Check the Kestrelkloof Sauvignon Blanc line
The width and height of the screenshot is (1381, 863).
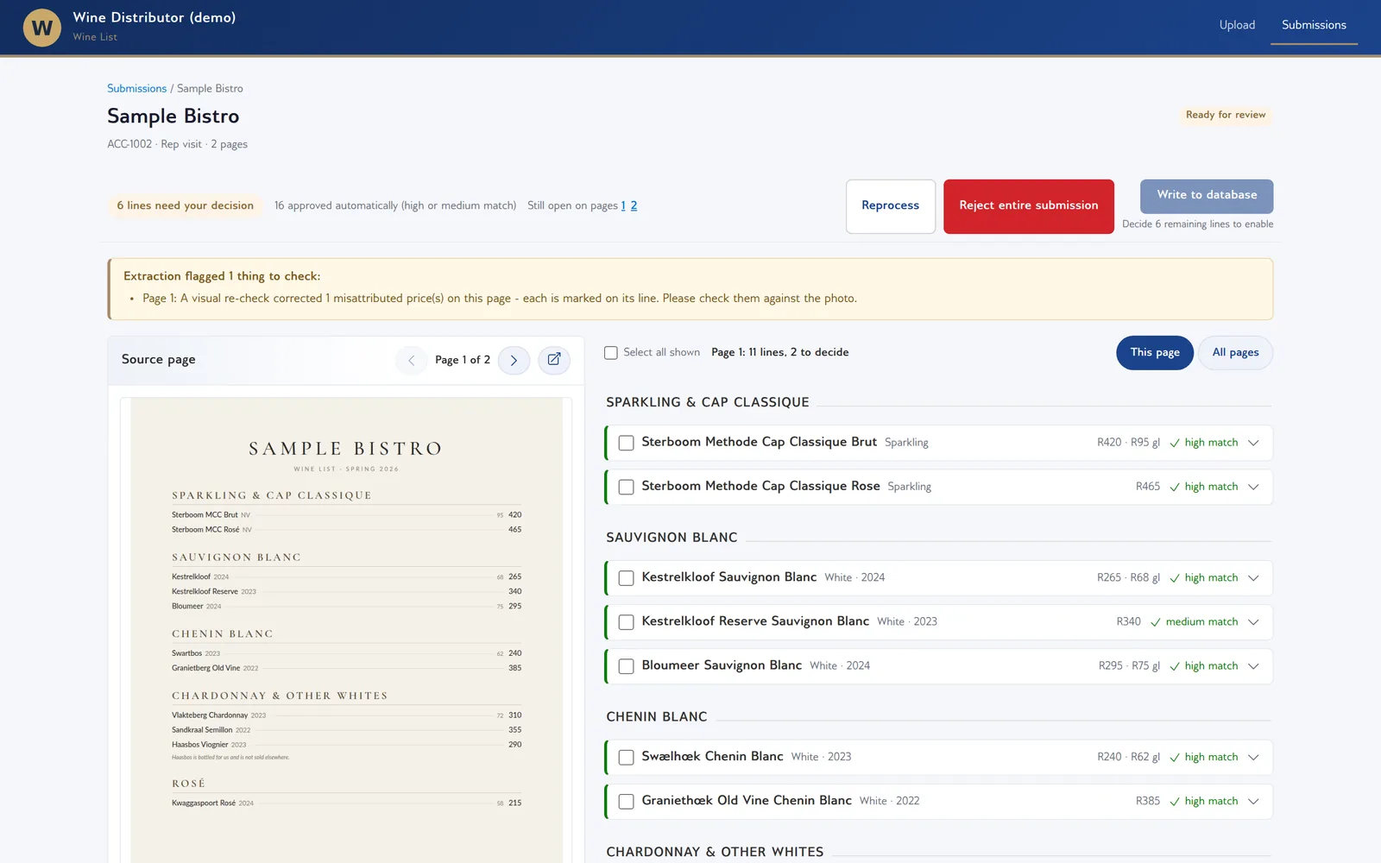(627, 578)
